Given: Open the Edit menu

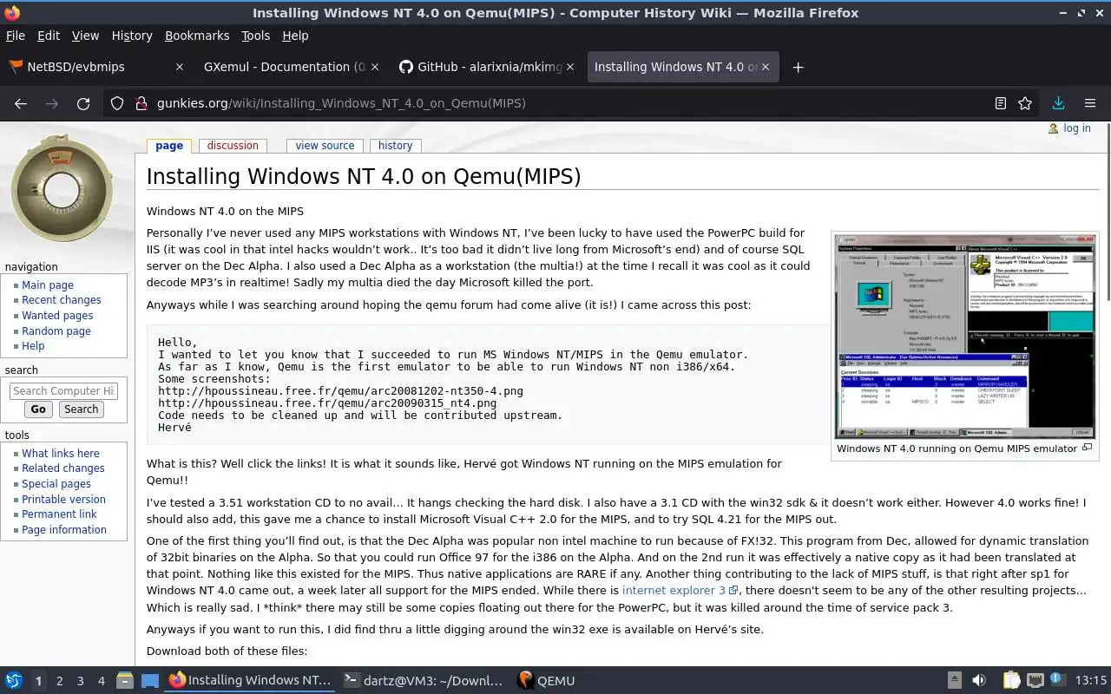Looking at the screenshot, I should pyautogui.click(x=49, y=36).
